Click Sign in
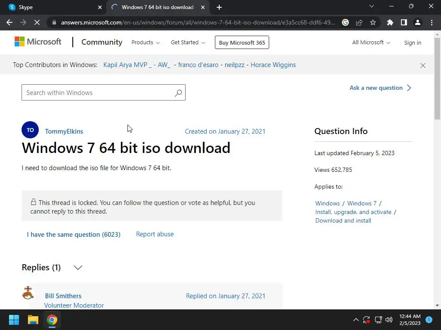The height and width of the screenshot is (330, 441). pyautogui.click(x=413, y=43)
